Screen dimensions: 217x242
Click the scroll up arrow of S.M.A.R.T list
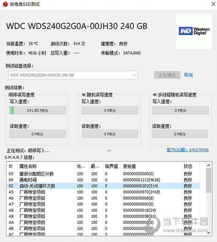[x=209, y=165]
